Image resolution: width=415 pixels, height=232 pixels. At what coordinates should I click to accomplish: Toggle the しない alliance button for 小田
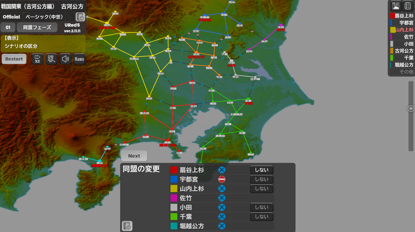pyautogui.click(x=261, y=207)
